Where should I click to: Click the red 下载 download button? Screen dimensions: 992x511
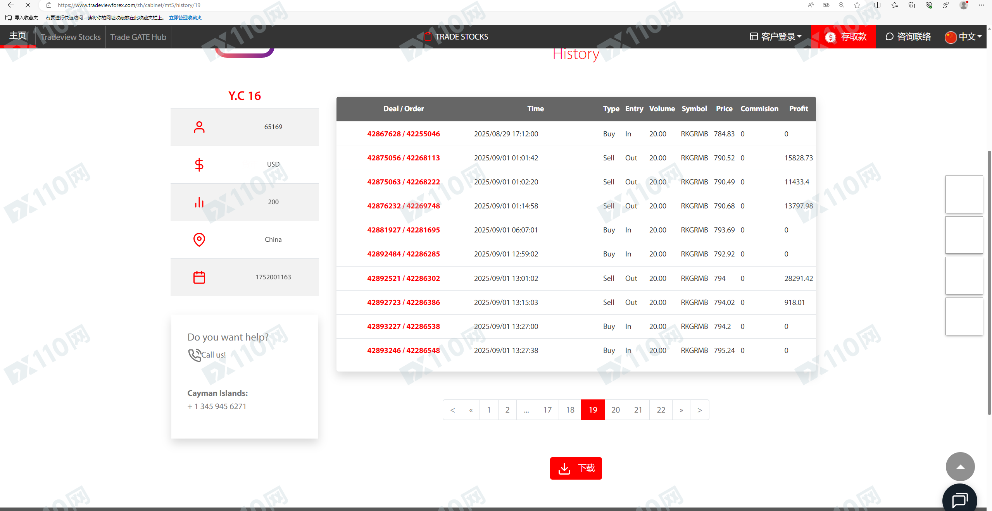point(576,468)
